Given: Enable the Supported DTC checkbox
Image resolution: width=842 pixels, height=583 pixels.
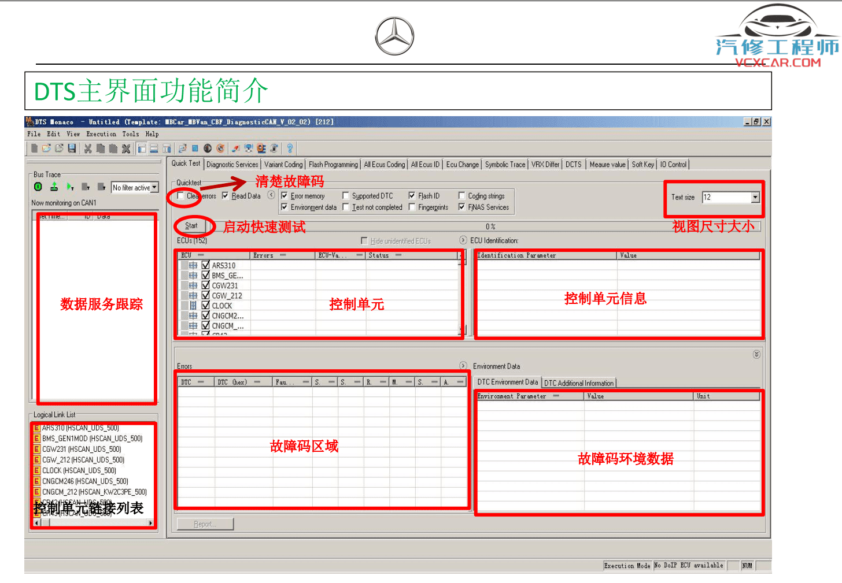Looking at the screenshot, I should point(346,195).
